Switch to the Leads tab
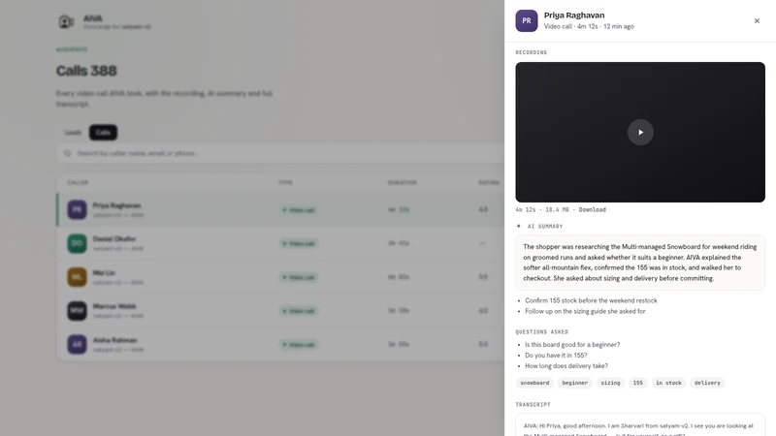776x436 pixels. [x=73, y=133]
